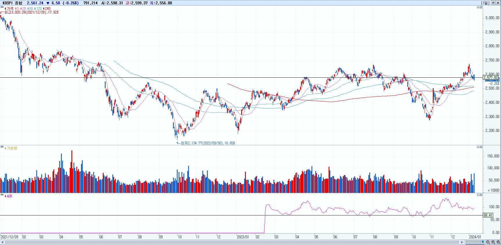The height and width of the screenshot is (245, 501).
Task: Click the 100.00 ADR axis label
Action: pos(494,207)
